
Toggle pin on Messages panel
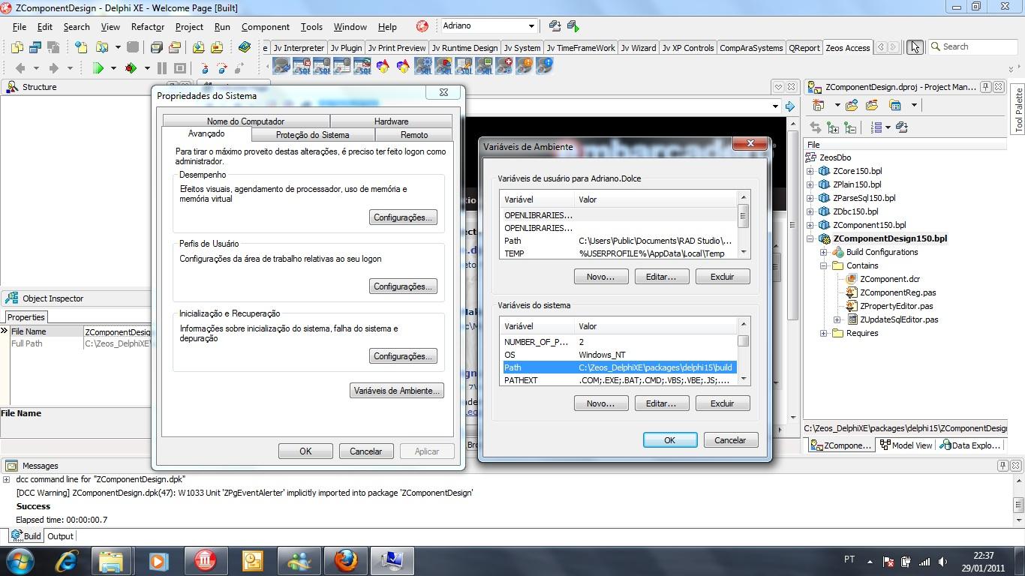1002,466
